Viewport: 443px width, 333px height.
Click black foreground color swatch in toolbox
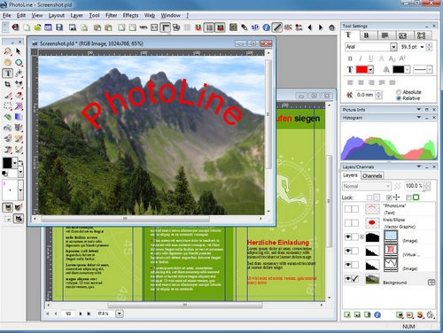pos(7,163)
